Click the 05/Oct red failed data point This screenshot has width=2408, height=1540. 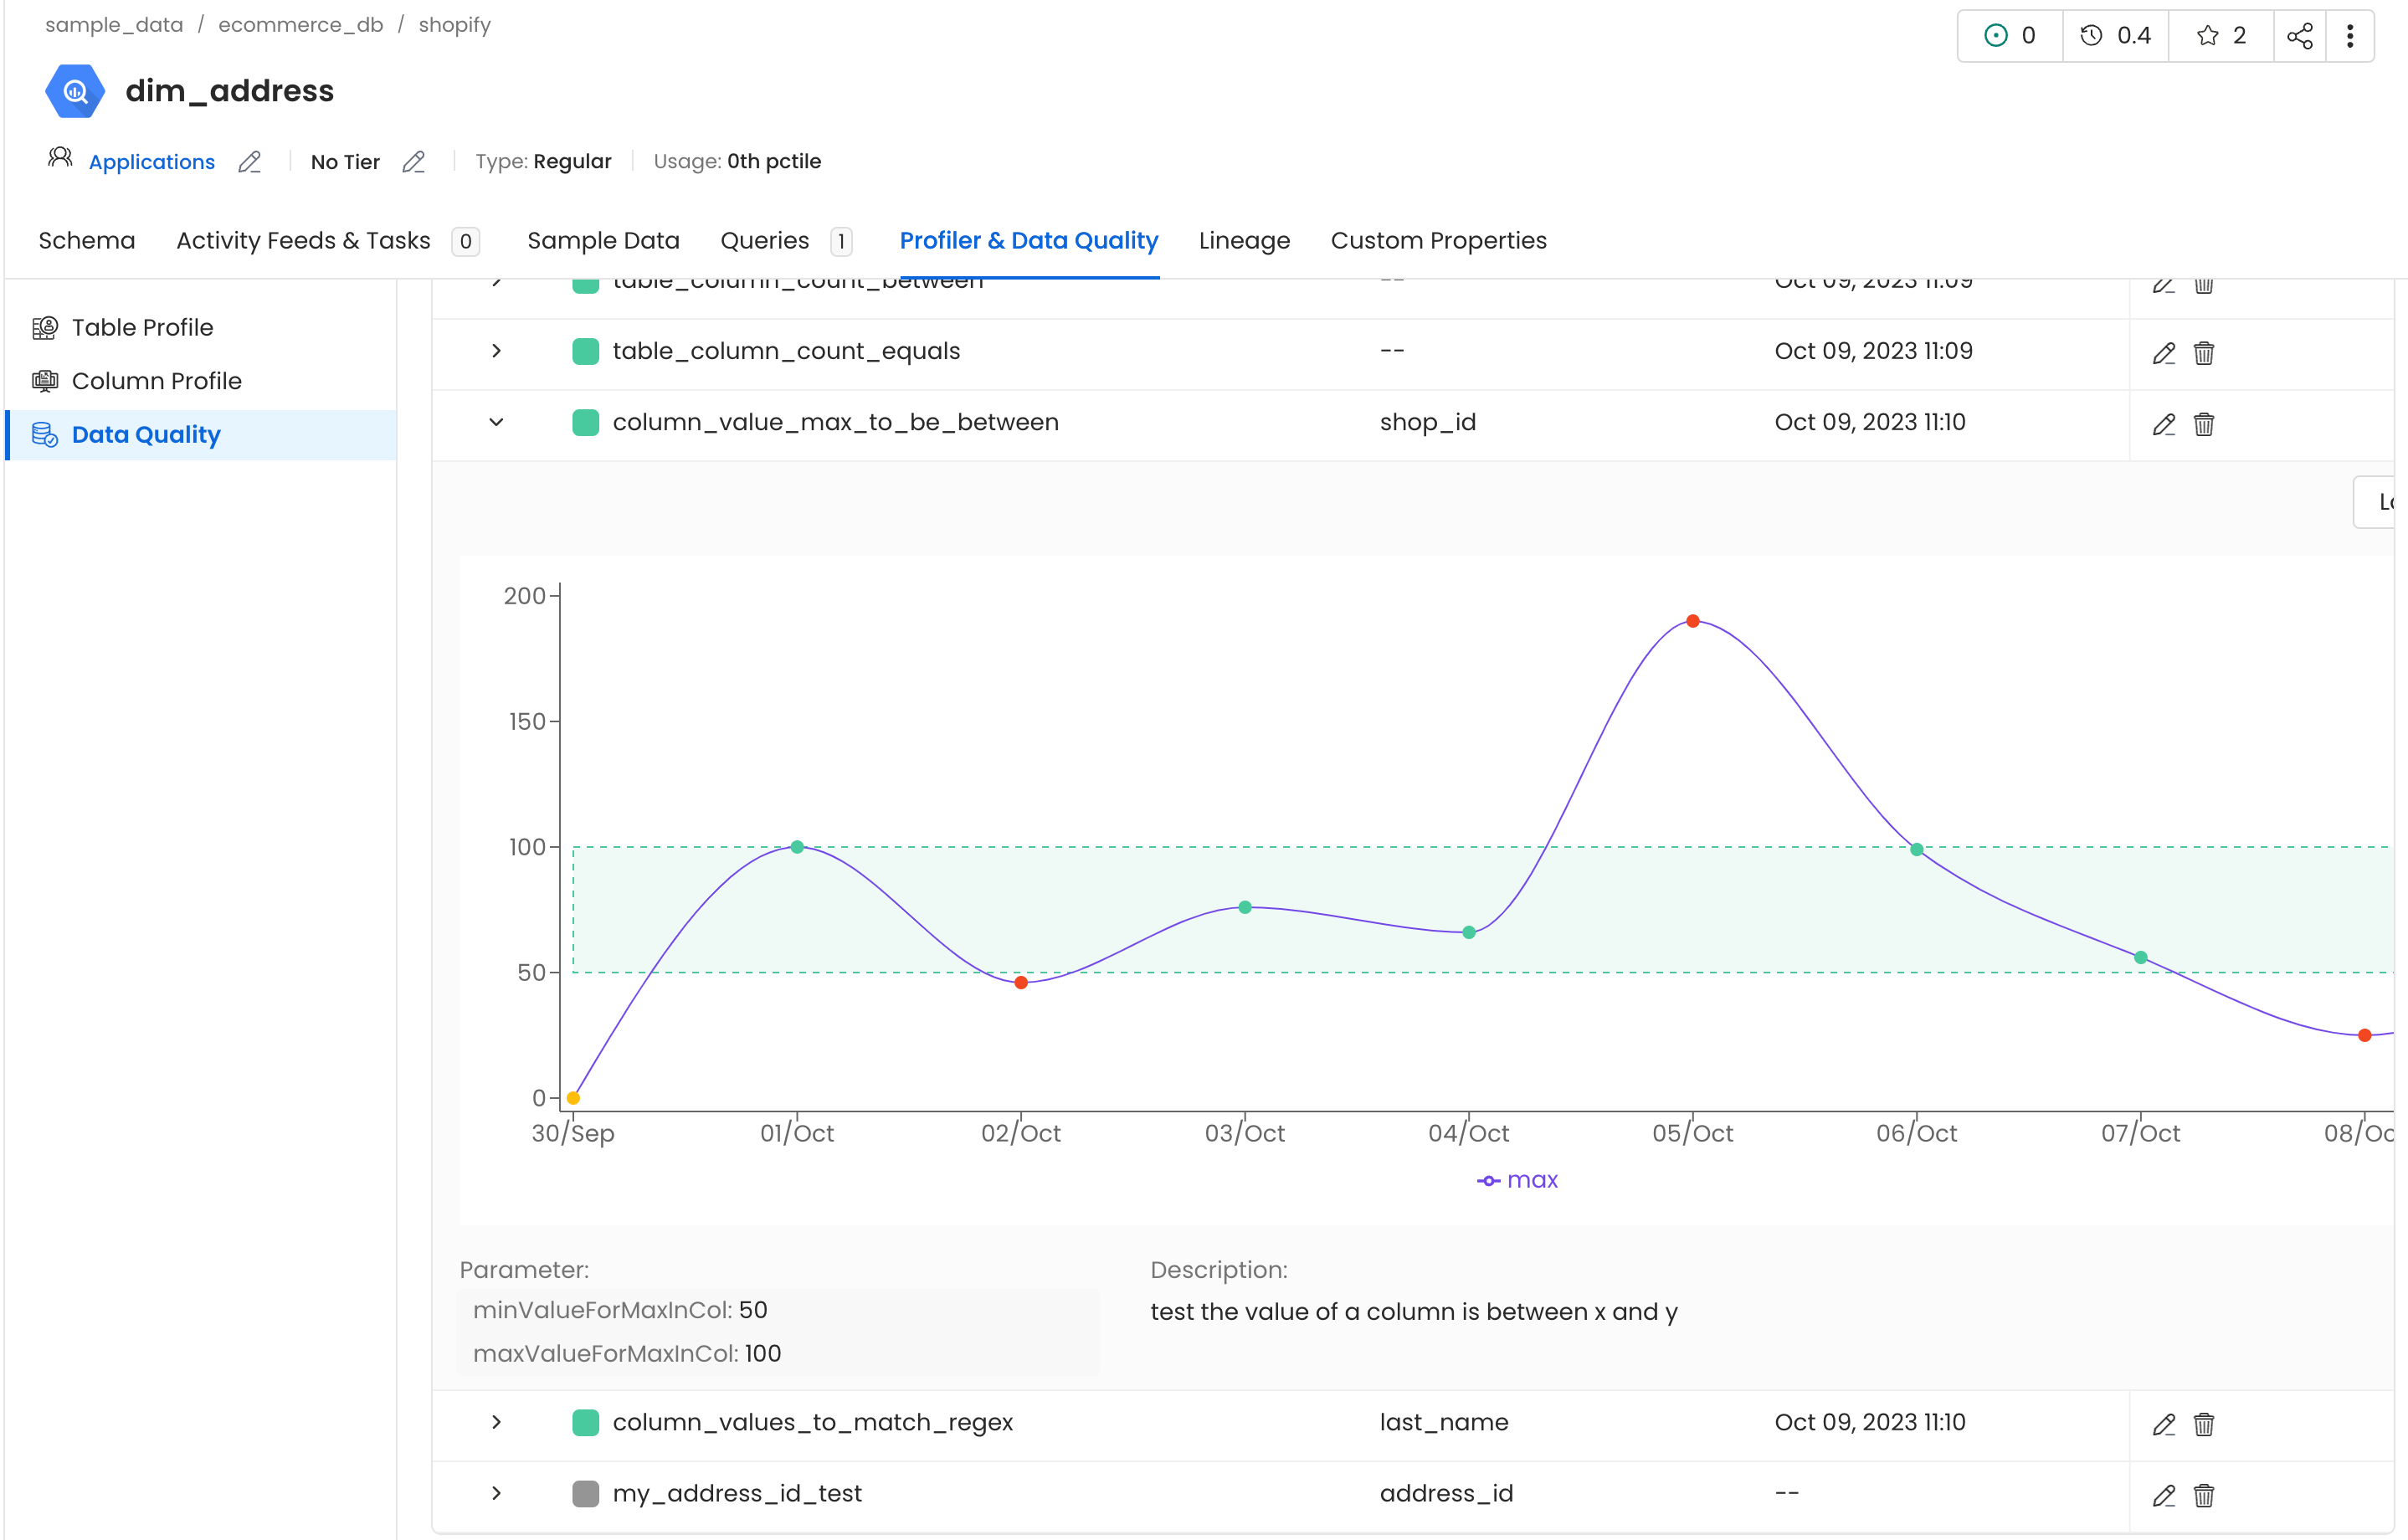[x=1693, y=621]
